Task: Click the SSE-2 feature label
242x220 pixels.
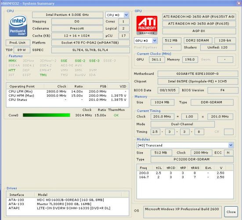Action: pos(80,61)
